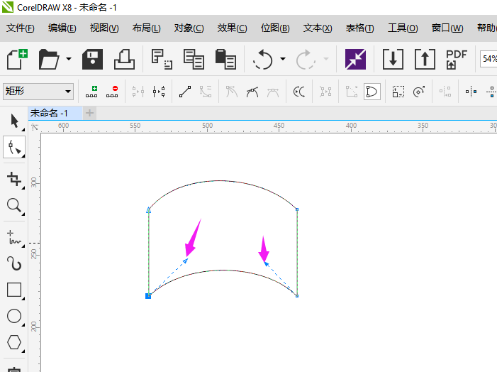Image resolution: width=497 pixels, height=372 pixels.
Task: Make node symmetrical
Action: click(273, 92)
